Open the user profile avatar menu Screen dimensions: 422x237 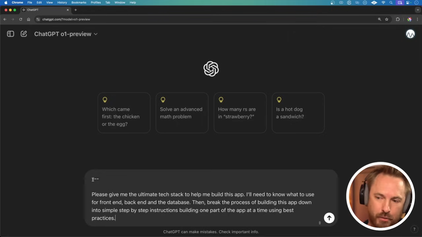[410, 34]
